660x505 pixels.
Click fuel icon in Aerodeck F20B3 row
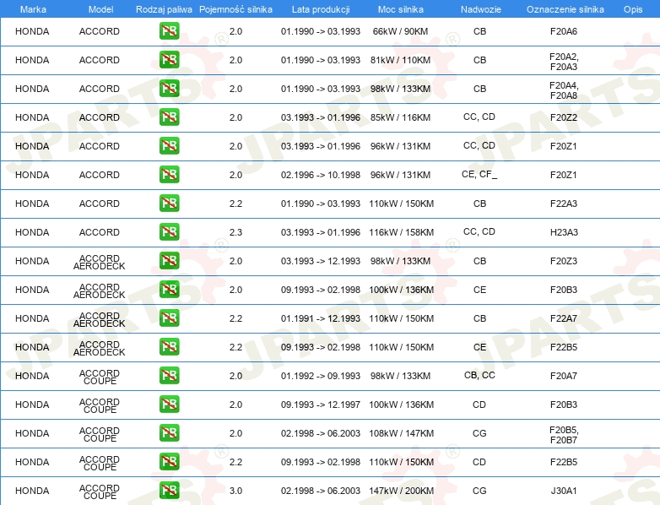(x=169, y=290)
